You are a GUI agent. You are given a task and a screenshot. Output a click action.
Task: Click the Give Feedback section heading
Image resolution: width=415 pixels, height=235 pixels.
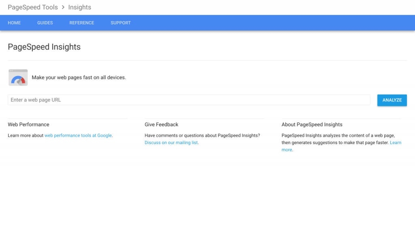[161, 125]
